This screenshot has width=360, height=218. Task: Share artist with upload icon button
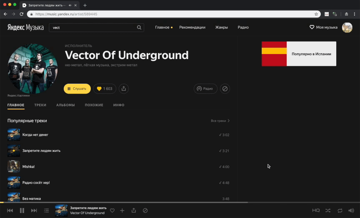124,89
